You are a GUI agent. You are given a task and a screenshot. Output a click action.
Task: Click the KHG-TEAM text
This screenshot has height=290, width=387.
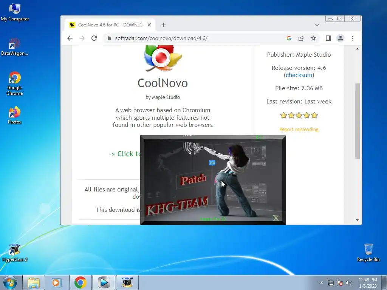click(x=177, y=206)
